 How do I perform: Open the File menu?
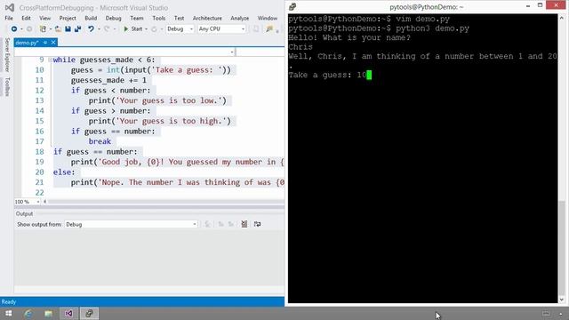(9, 18)
